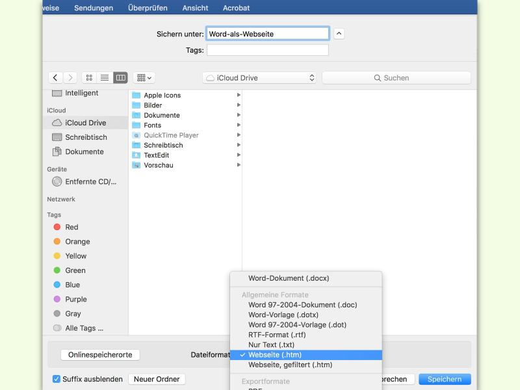The image size is (520, 390).
Task: Select Word-Dokument (.docx) format
Action: (x=288, y=278)
